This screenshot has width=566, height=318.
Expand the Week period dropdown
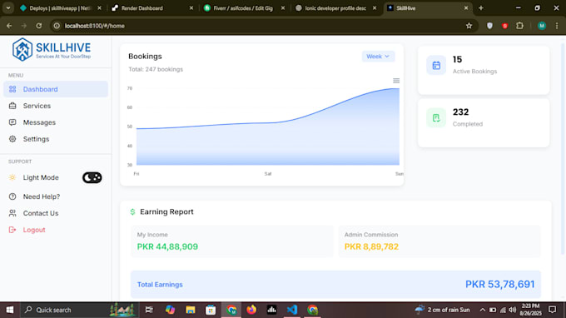click(x=378, y=57)
